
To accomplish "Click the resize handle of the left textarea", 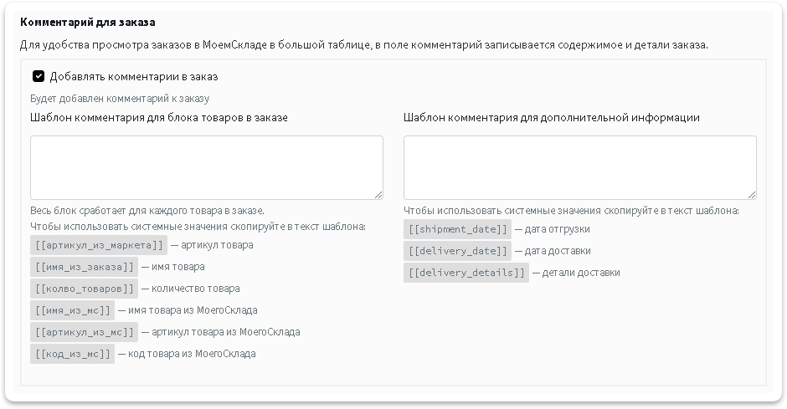I will point(378,195).
